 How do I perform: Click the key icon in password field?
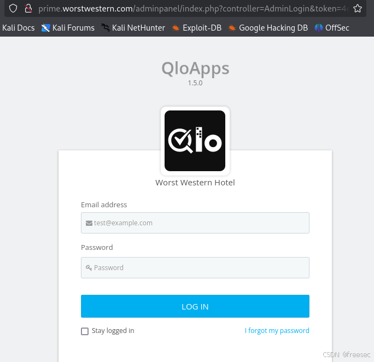89,268
